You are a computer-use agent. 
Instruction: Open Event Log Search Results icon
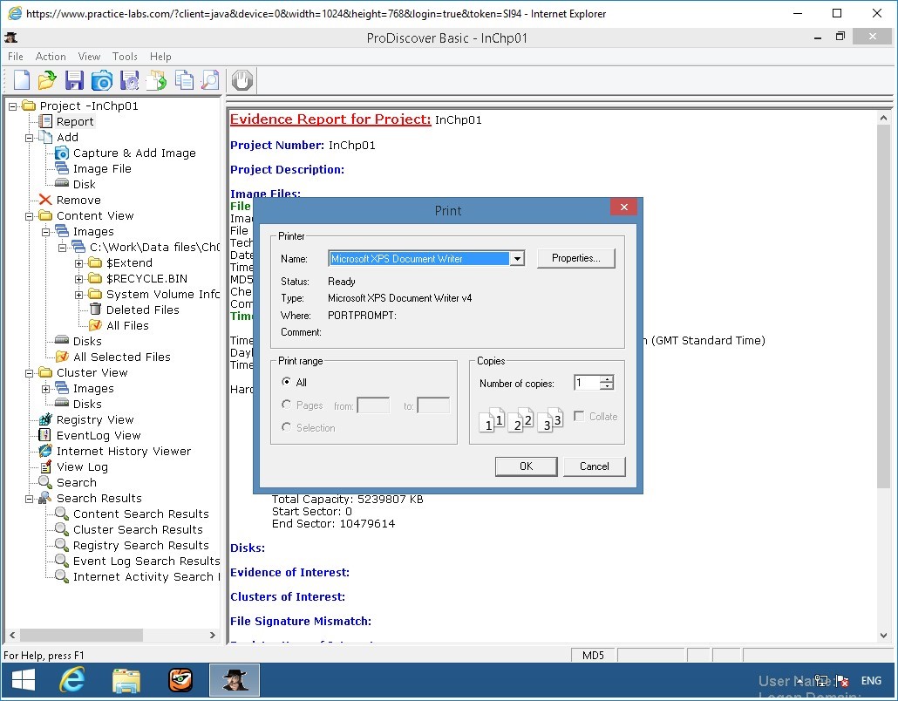[62, 561]
